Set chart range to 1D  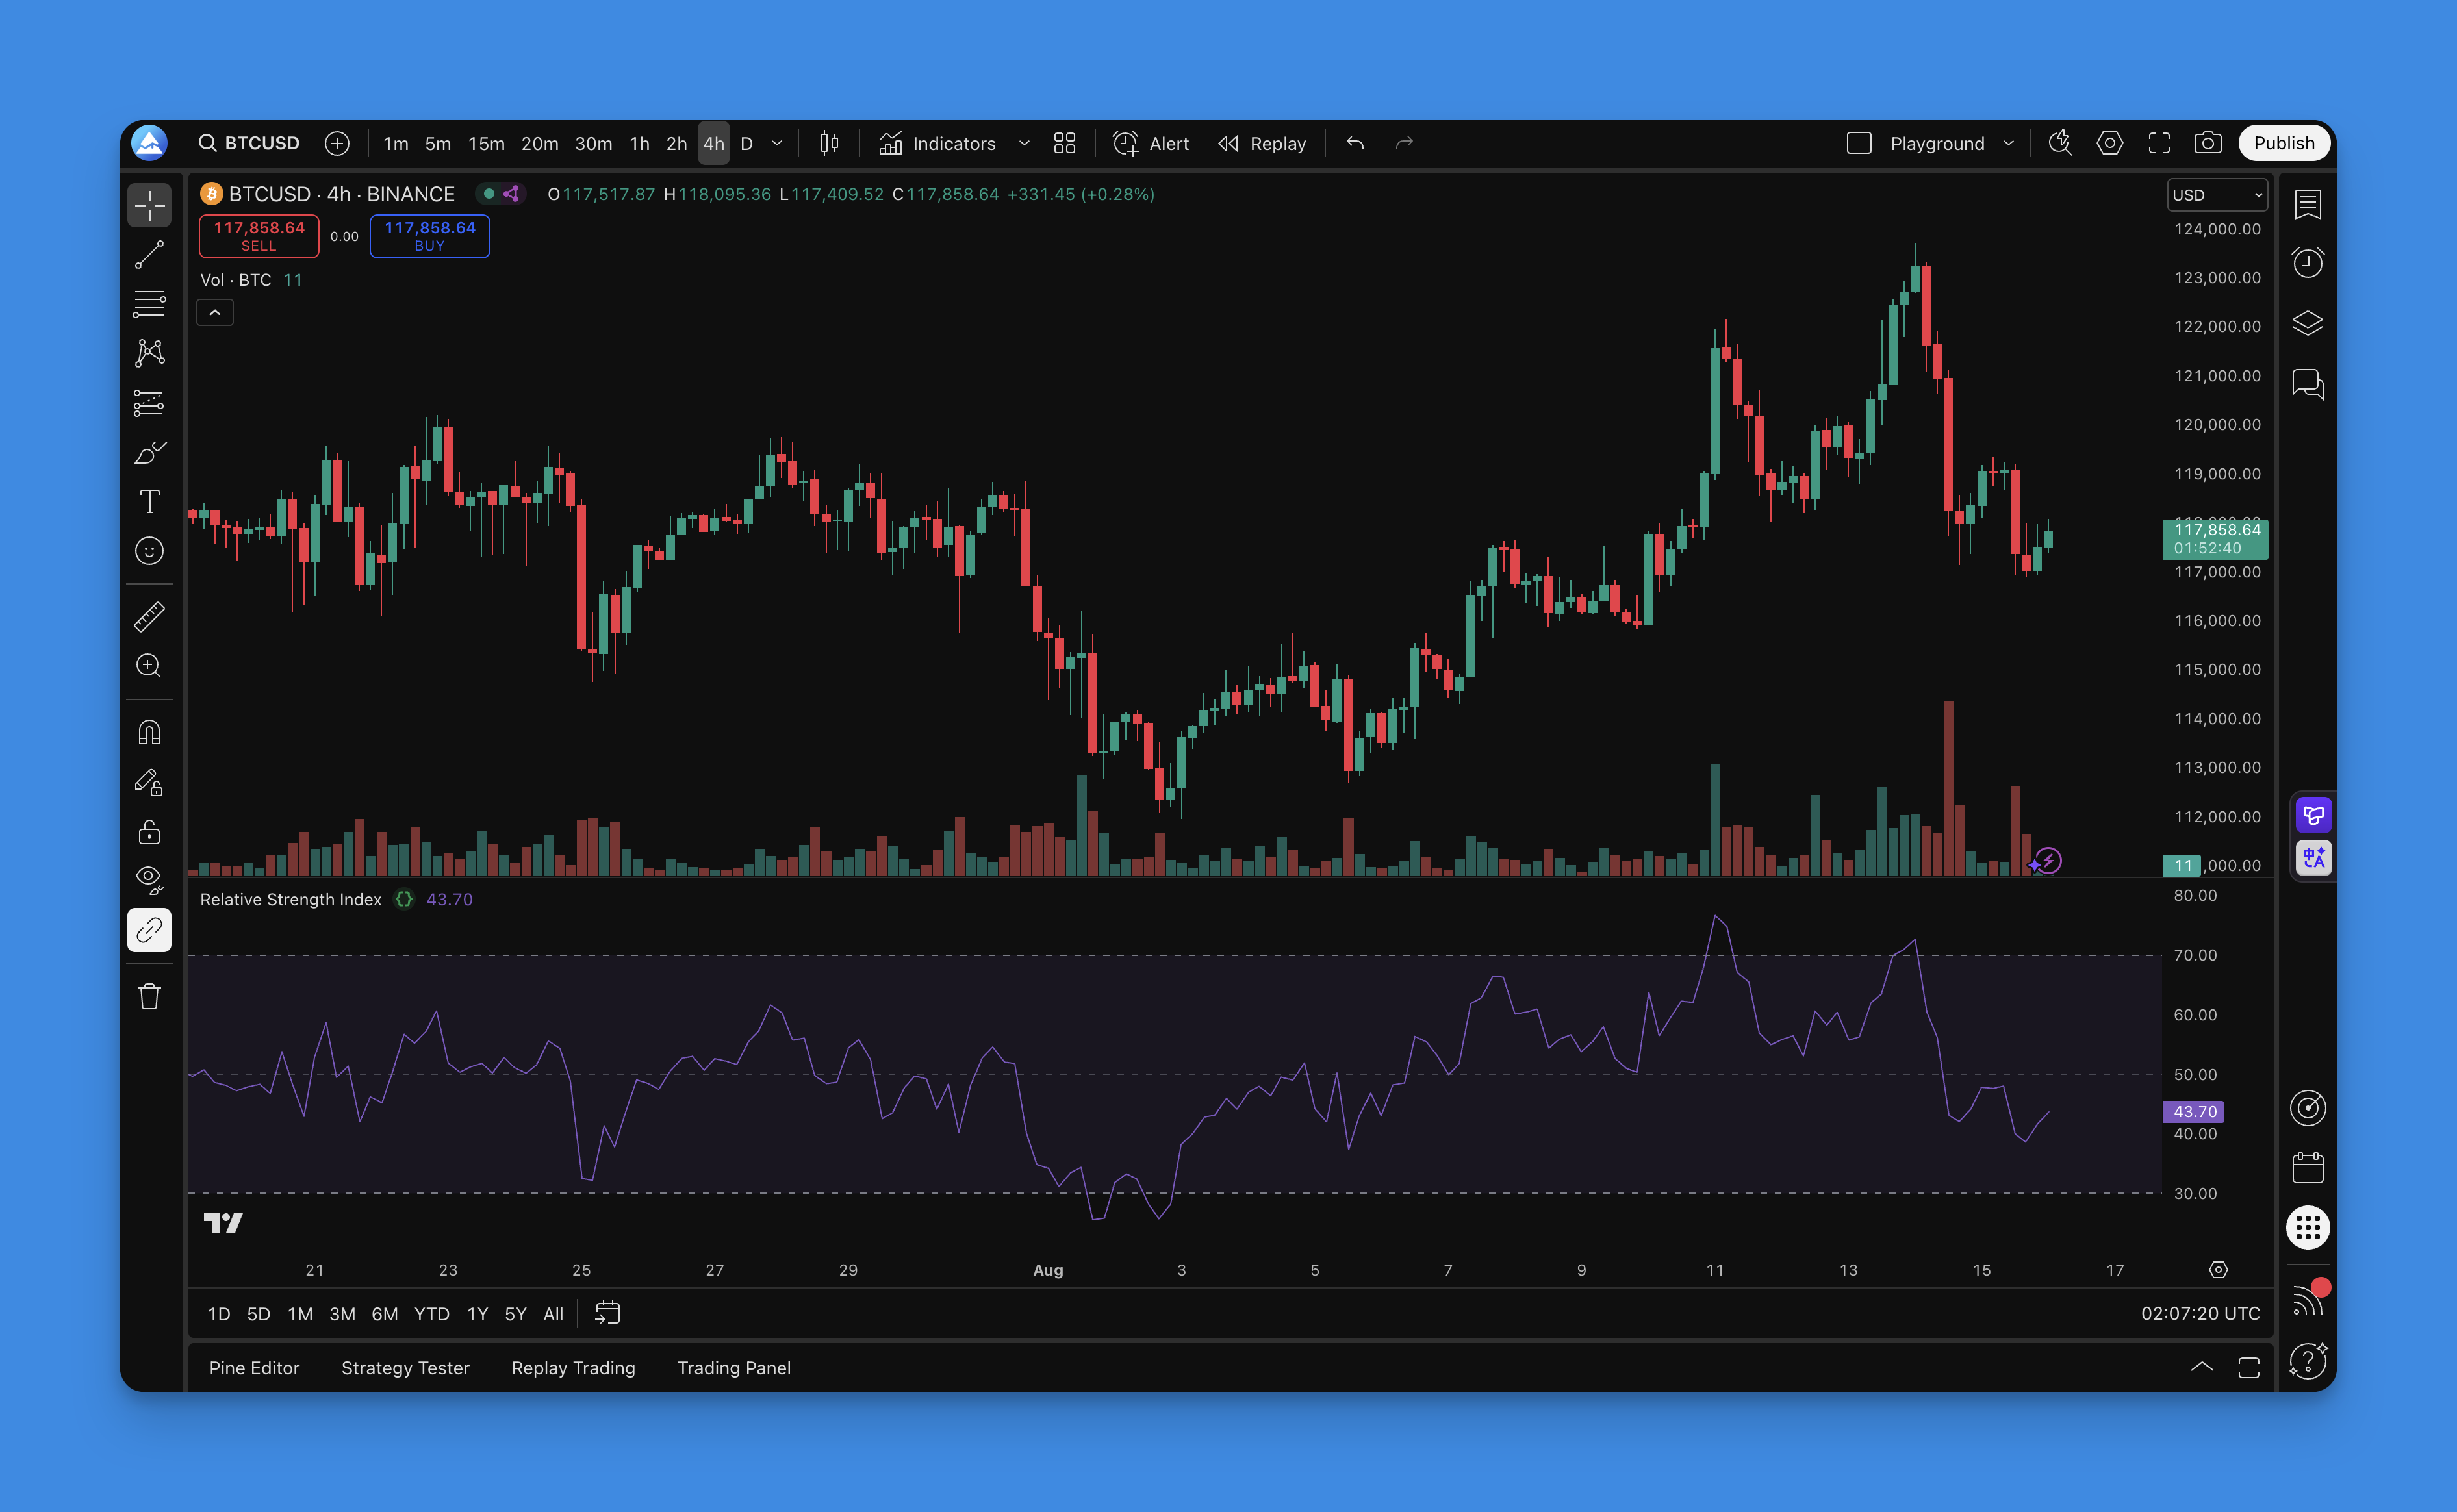click(219, 1314)
